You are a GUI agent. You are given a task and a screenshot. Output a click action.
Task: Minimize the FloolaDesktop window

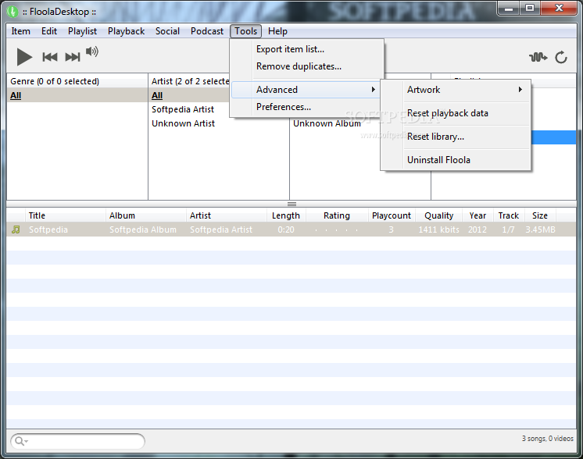509,9
